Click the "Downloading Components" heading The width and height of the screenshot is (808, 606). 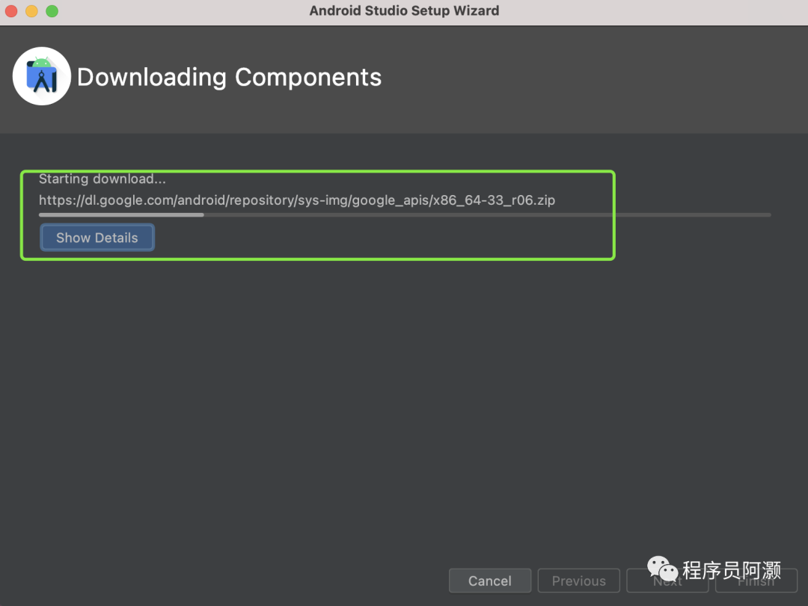pos(229,77)
